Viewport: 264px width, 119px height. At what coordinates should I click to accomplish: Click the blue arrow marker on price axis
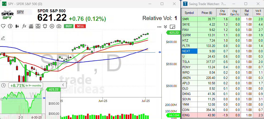point(160,52)
